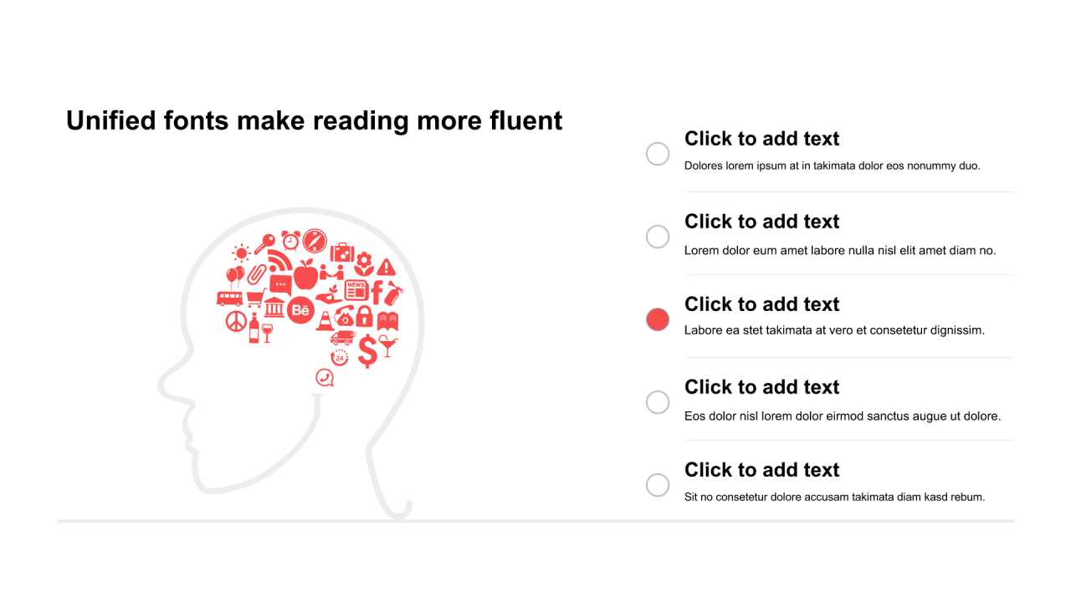Screen dimensions: 1071x602
Task: Click the red apple icon
Action: (x=305, y=274)
